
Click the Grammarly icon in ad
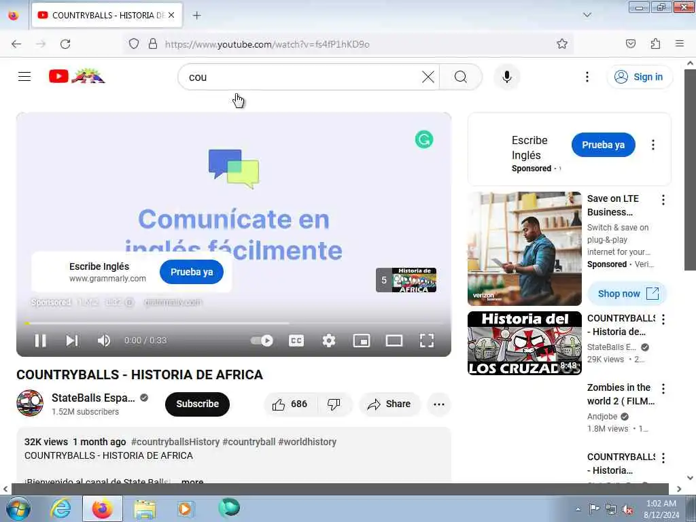424,139
